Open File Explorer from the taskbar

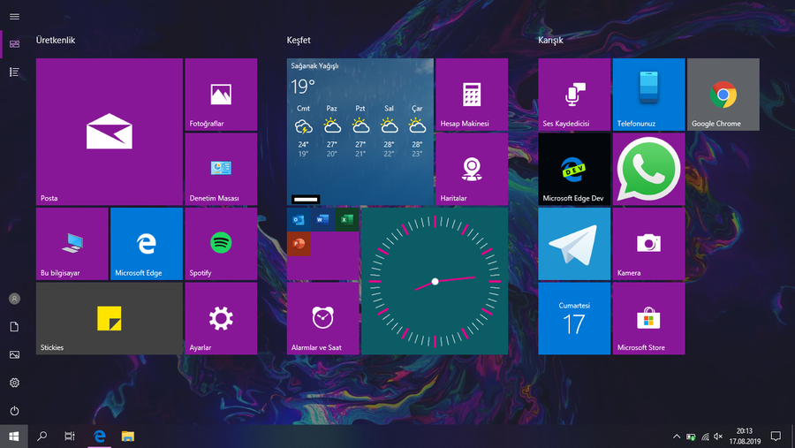pos(128,437)
